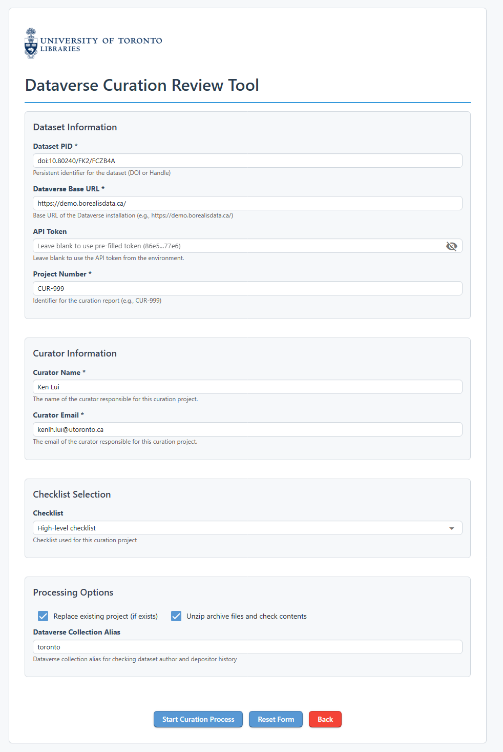
Task: Uncheck Unzip archive files checkbox
Action: tap(176, 616)
